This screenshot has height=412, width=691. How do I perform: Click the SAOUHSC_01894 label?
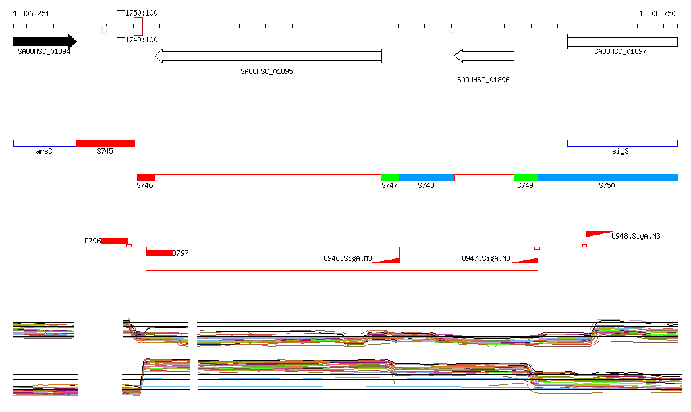tap(44, 51)
